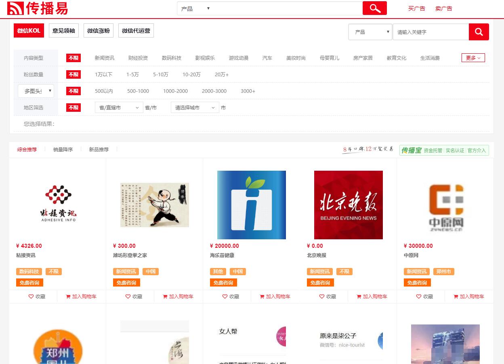The image size is (504, 364).
Task: Sort by 销量降序
Action: pos(63,149)
